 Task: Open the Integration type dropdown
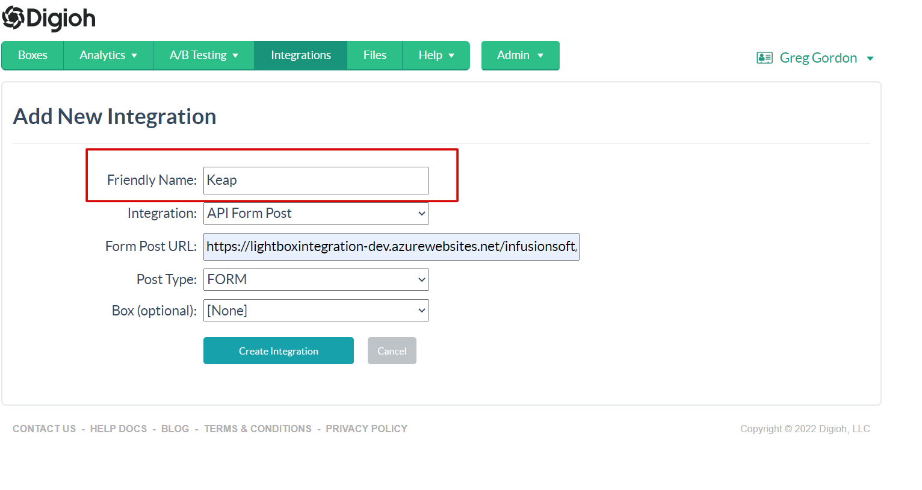coord(316,213)
